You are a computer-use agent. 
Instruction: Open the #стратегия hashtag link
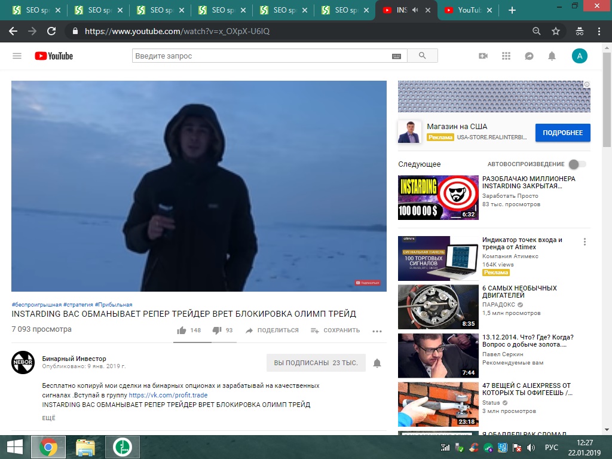[x=78, y=304]
